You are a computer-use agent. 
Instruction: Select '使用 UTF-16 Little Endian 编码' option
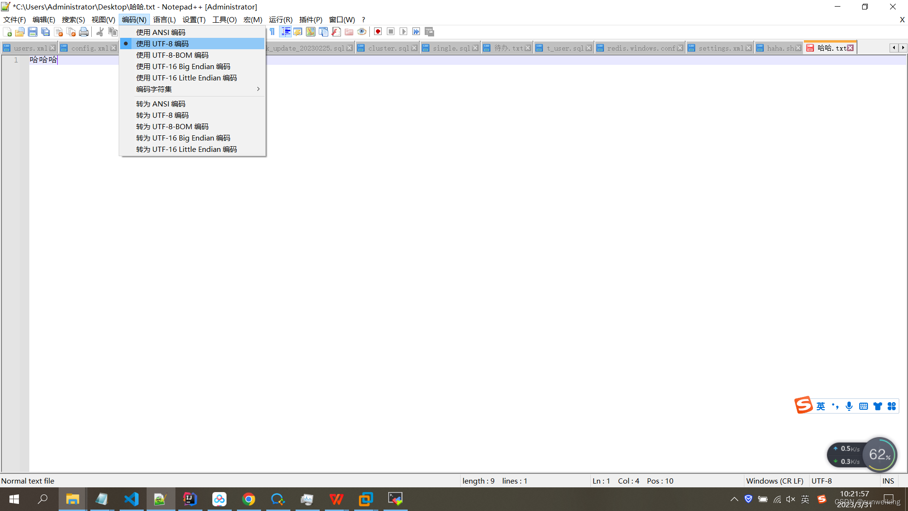[192, 78]
